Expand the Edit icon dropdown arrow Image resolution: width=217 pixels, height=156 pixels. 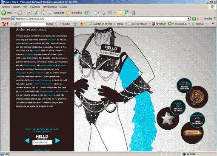(114, 13)
